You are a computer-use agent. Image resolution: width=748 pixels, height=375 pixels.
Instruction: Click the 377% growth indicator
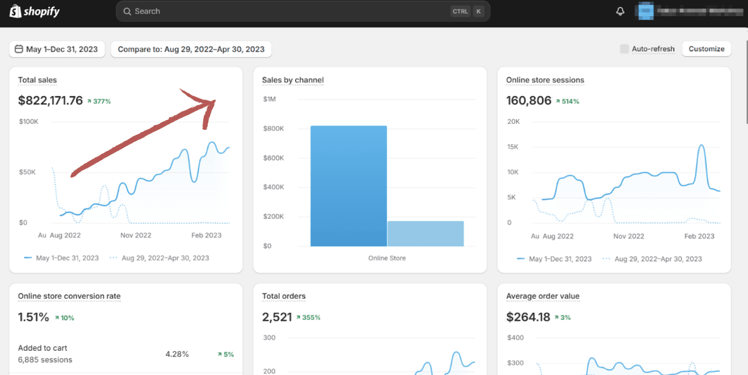pos(99,101)
